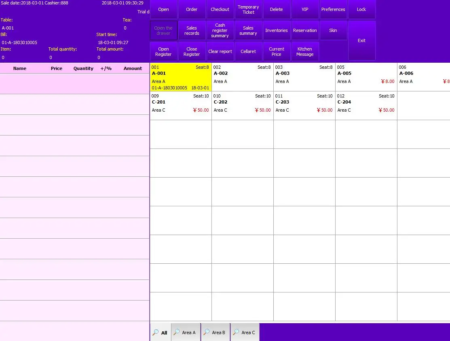The height and width of the screenshot is (341, 450).
Task: Click the Close Register button
Action: coord(192,52)
